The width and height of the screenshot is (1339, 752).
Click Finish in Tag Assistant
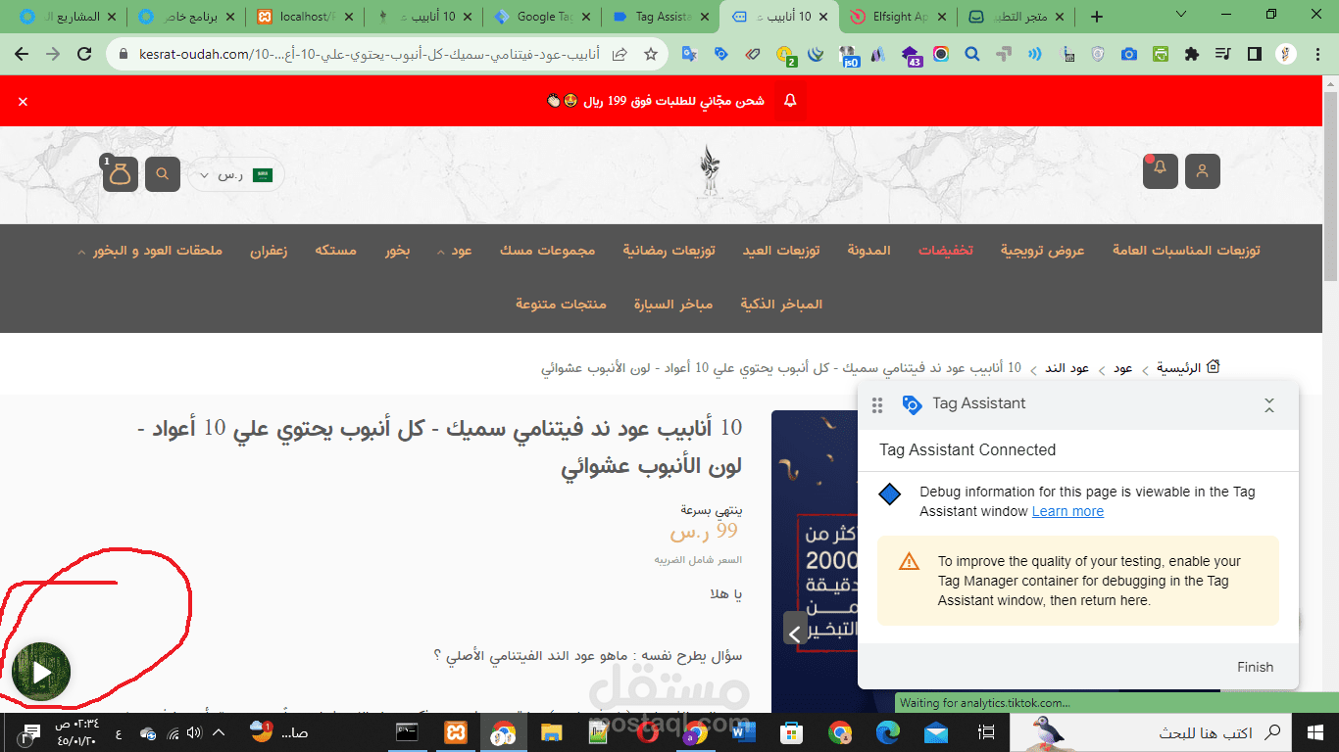pyautogui.click(x=1255, y=667)
